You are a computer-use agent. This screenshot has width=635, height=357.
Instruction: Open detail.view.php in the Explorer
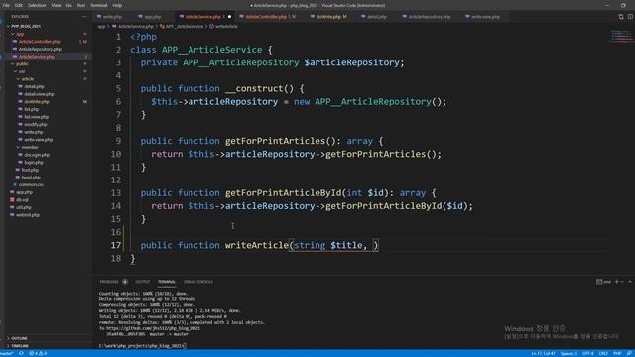click(x=39, y=94)
